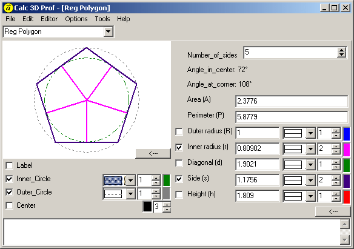Enable the Height (h) checkbox

(x=179, y=194)
